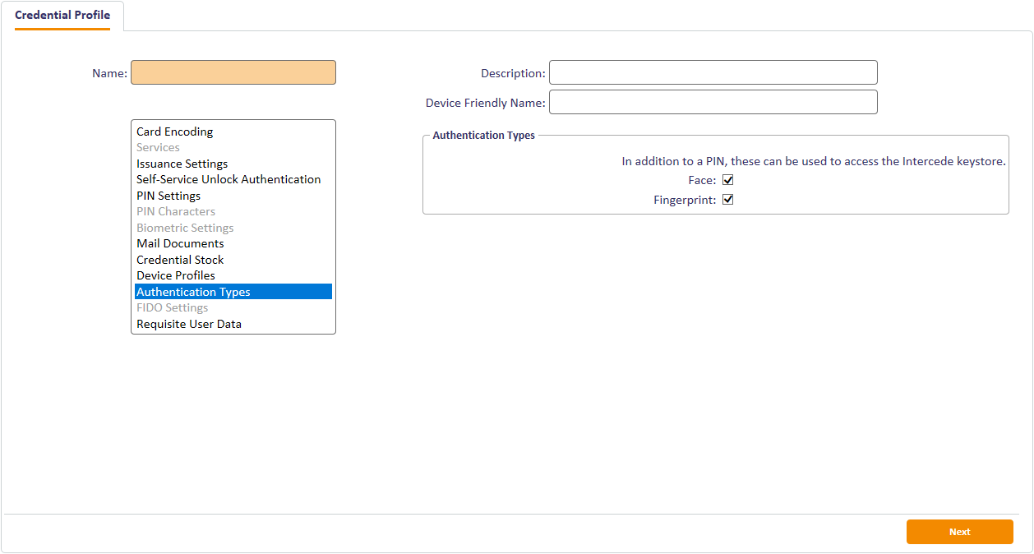Select Self-Service Unlock Authentication
The height and width of the screenshot is (554, 1034).
coord(228,179)
